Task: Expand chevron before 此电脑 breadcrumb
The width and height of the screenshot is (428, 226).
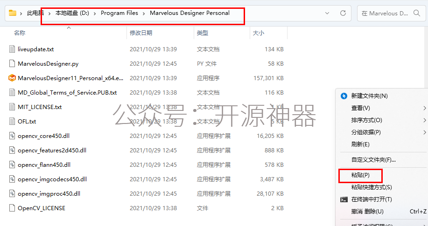Action: 21,13
